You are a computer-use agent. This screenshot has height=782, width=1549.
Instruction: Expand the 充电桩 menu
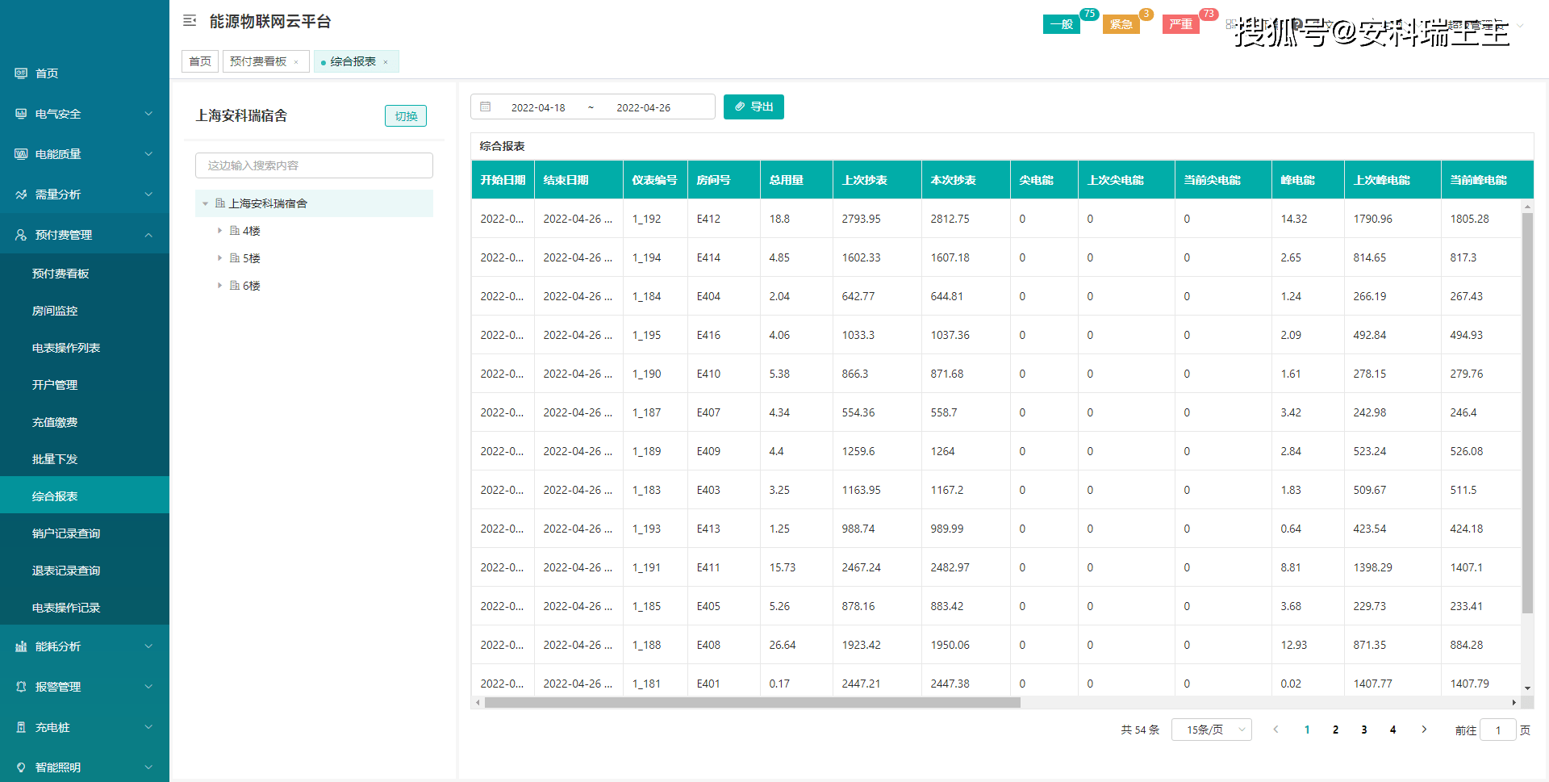point(85,727)
